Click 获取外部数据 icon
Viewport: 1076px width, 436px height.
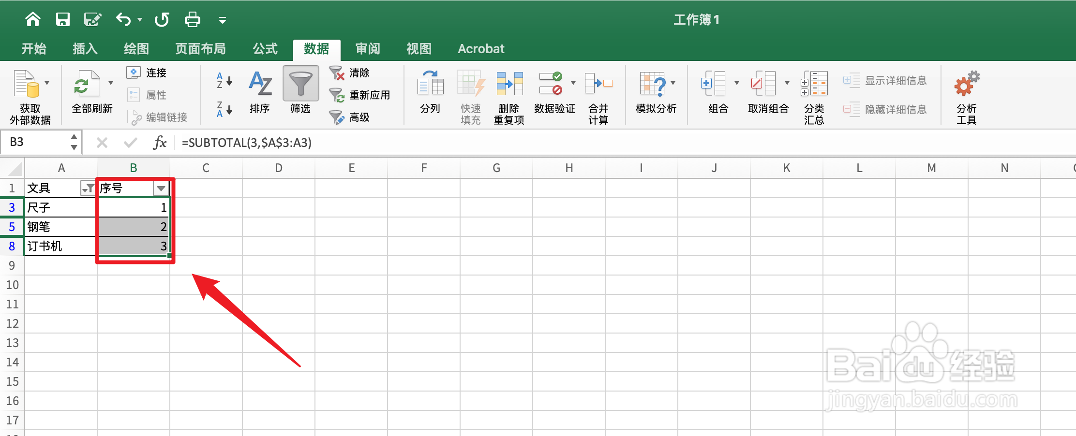(26, 84)
